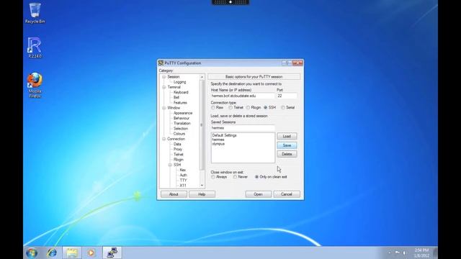
Task: Click the Save session button
Action: [287, 145]
